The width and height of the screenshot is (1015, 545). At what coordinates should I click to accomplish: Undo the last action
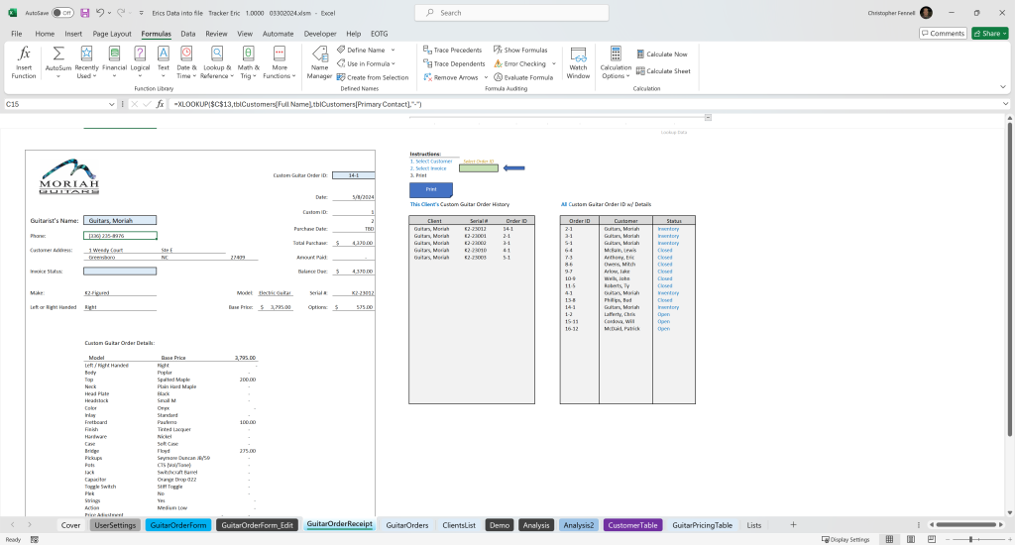point(100,13)
